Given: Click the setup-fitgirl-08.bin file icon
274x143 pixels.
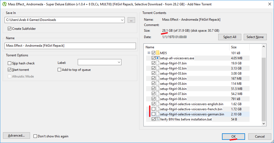Looking at the screenshot, I should [x=158, y=99].
